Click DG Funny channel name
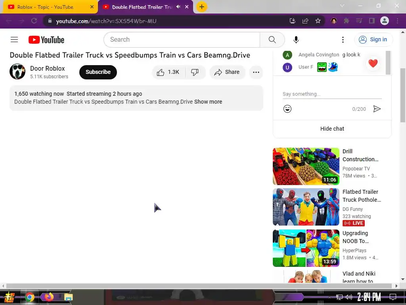Screen dimensions: 406x305 click(x=352, y=209)
